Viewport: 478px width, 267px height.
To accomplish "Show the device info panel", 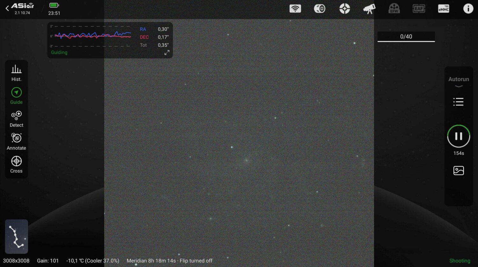I will [468, 9].
